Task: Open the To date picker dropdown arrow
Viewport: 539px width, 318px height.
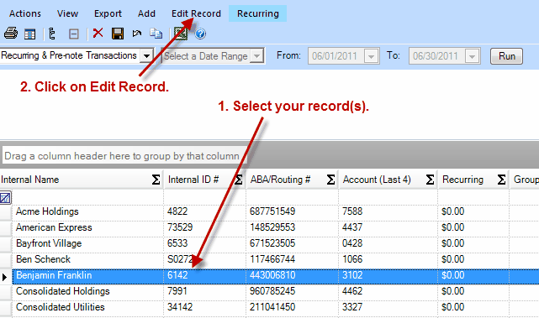Action: [472, 56]
